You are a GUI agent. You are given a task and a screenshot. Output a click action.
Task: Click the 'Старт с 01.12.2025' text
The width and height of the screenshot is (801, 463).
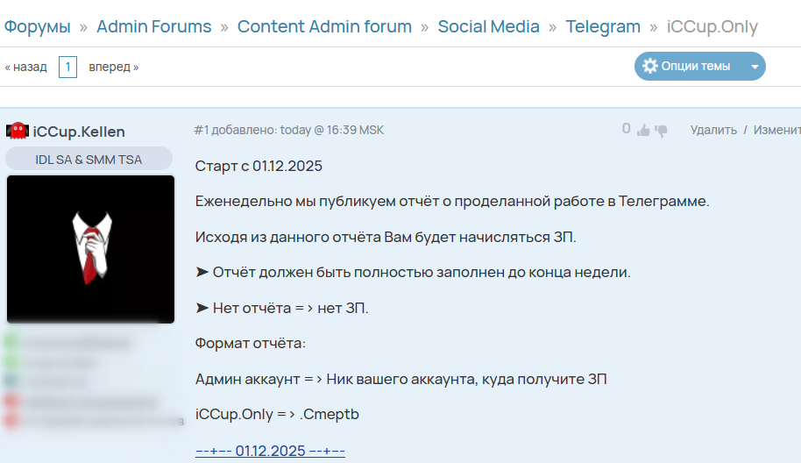(259, 166)
